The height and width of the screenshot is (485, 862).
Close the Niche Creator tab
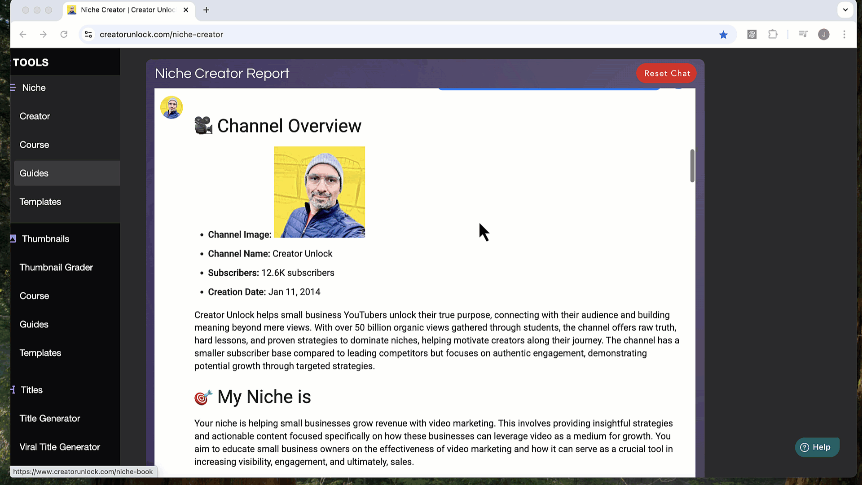186,10
